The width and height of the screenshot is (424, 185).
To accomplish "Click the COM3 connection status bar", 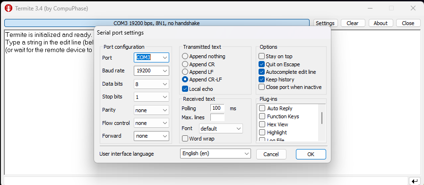I will (x=157, y=23).
